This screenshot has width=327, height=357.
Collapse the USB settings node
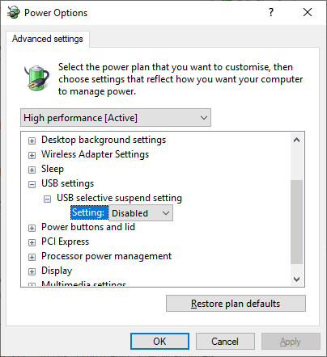[32, 184]
